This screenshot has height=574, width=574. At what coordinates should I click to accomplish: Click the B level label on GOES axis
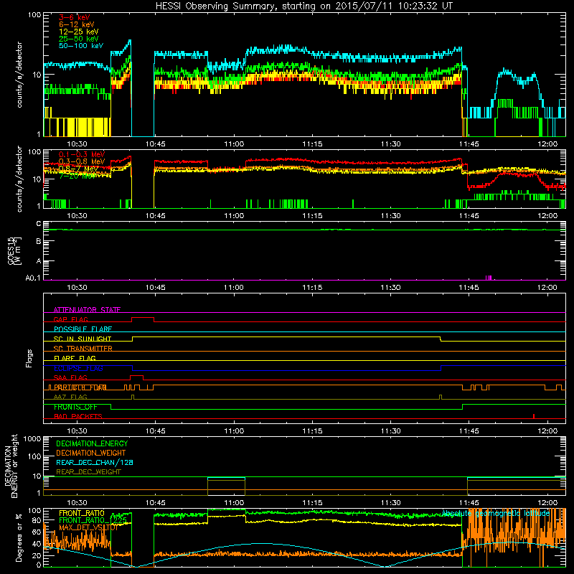click(x=39, y=241)
